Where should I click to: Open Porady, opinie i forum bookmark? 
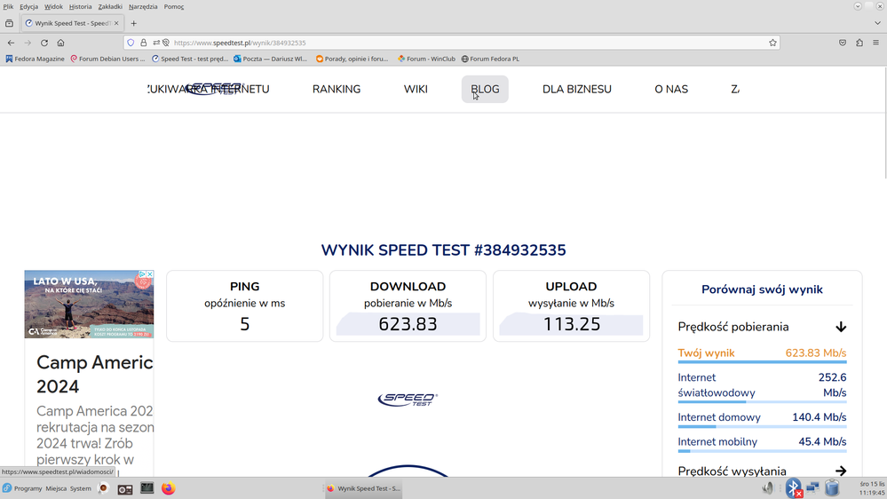point(352,59)
